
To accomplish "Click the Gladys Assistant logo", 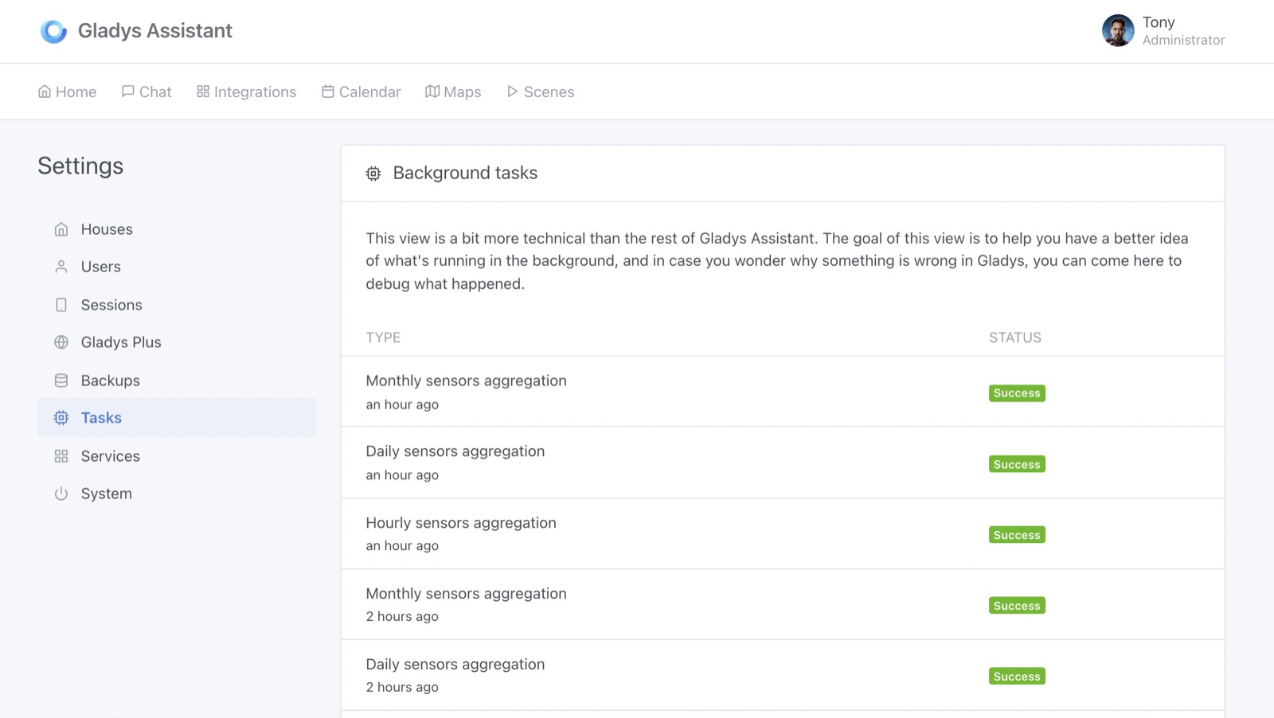I will click(x=53, y=31).
